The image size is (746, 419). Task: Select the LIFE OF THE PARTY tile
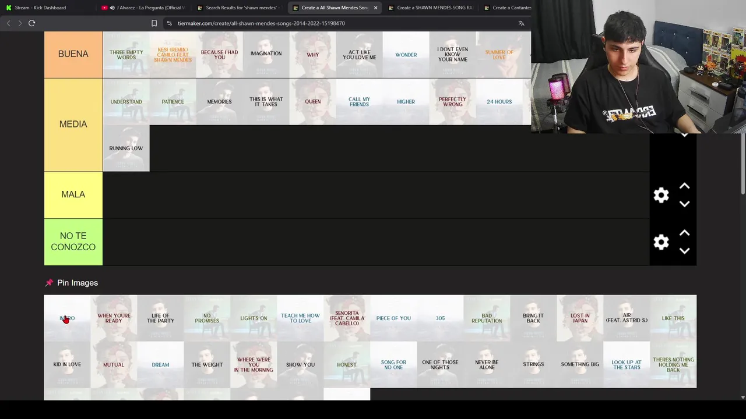click(160, 318)
